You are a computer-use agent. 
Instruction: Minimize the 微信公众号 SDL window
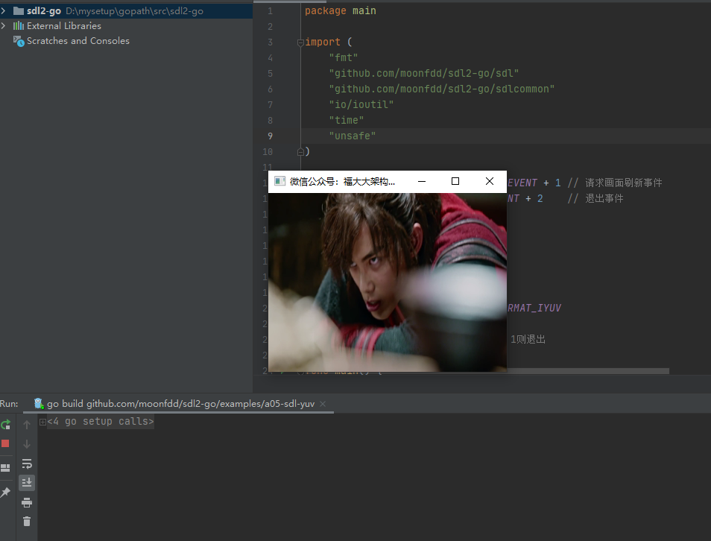click(422, 181)
